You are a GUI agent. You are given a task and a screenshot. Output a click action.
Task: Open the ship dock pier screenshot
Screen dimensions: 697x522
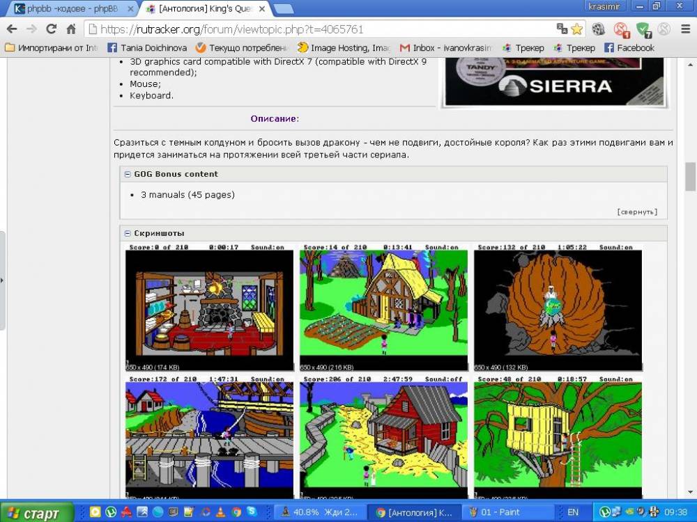point(209,437)
